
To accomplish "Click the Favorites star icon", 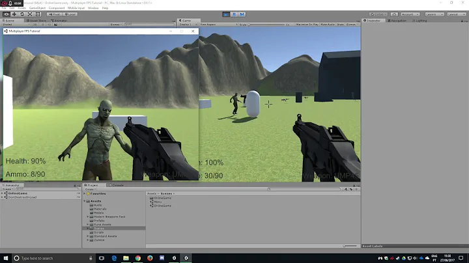I will pos(88,193).
